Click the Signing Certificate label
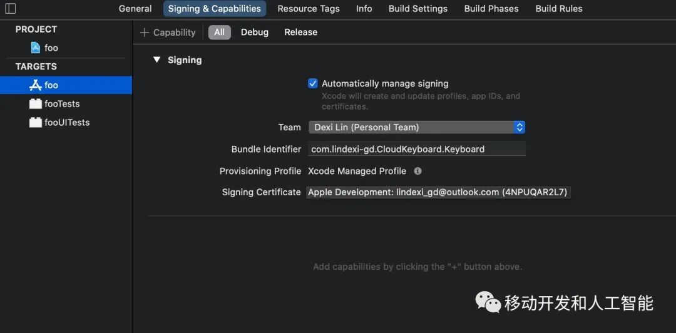The height and width of the screenshot is (333, 676). (261, 192)
